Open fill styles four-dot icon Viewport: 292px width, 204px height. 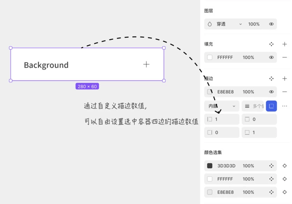(x=271, y=44)
